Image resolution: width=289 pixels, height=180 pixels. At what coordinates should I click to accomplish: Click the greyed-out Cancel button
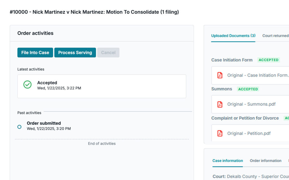(x=108, y=53)
